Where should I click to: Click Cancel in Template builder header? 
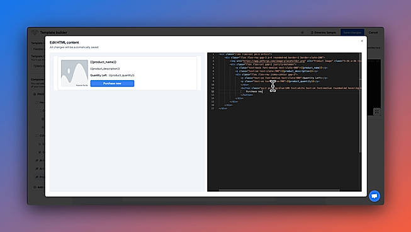(x=373, y=33)
